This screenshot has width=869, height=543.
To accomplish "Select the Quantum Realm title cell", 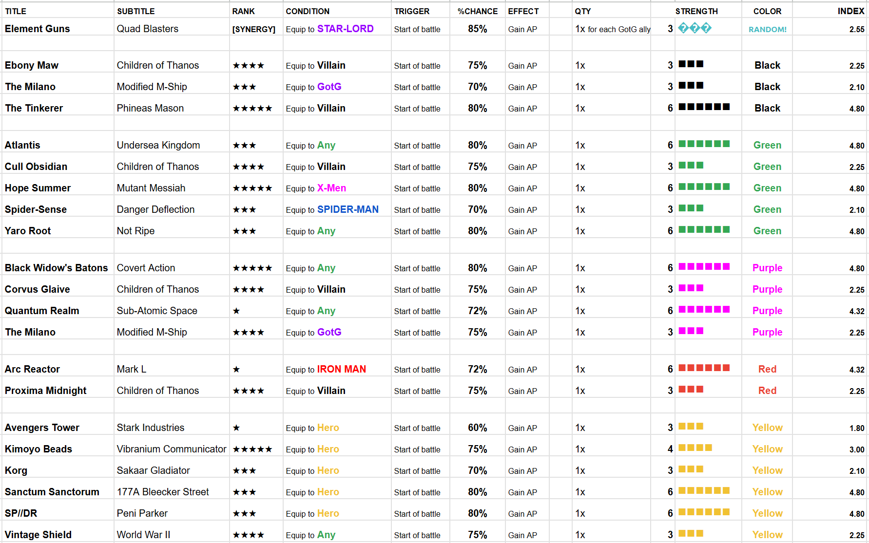I will pyautogui.click(x=42, y=311).
